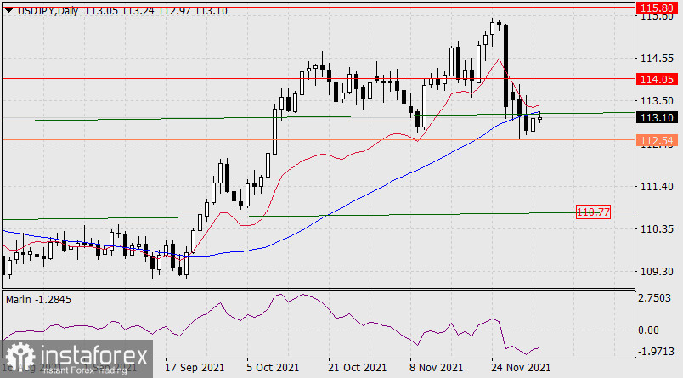
Task: Click the 5 Oct 2021 date marker
Action: [x=274, y=368]
